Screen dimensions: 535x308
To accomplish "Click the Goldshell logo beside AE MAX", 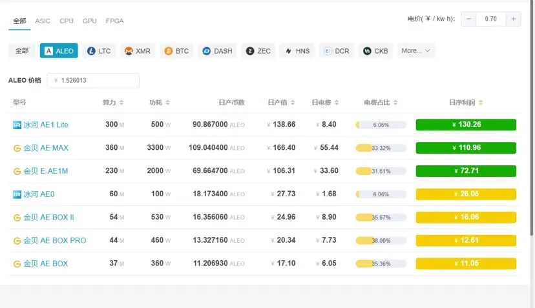I will coord(17,149).
